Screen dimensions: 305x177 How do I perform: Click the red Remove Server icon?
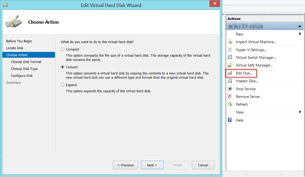tap(230, 96)
